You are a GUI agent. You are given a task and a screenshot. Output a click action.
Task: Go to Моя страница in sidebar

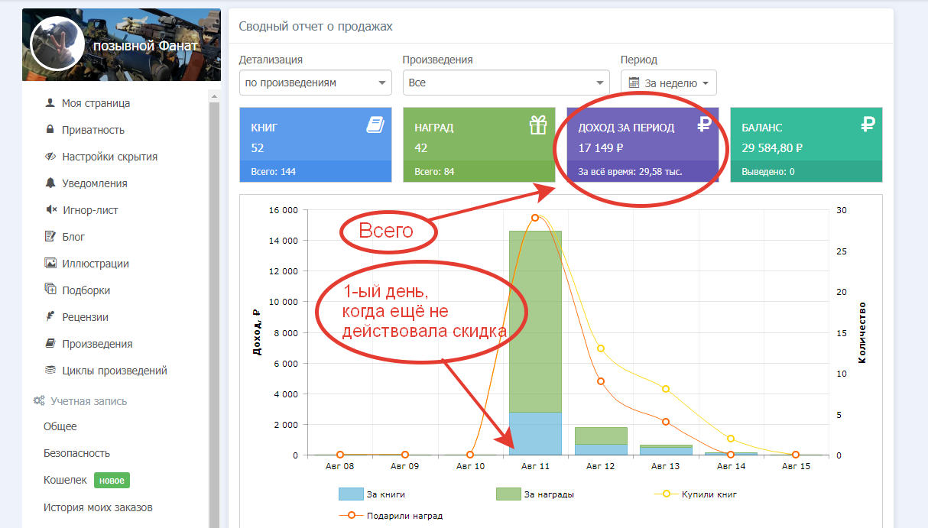(x=96, y=103)
